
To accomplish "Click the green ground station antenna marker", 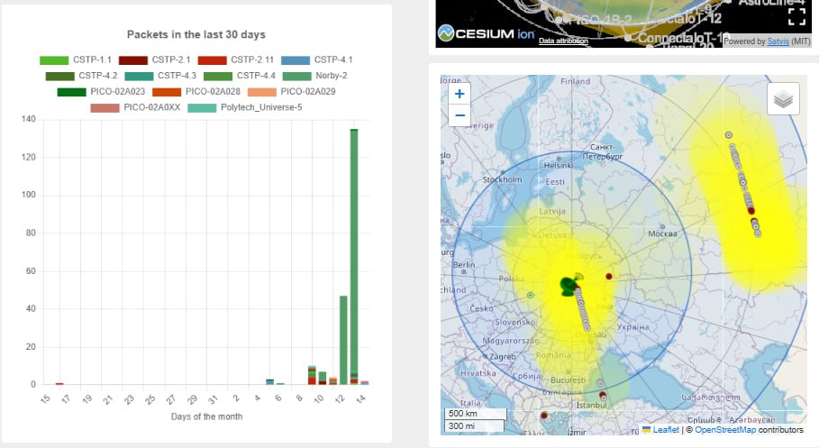I will click(x=569, y=286).
